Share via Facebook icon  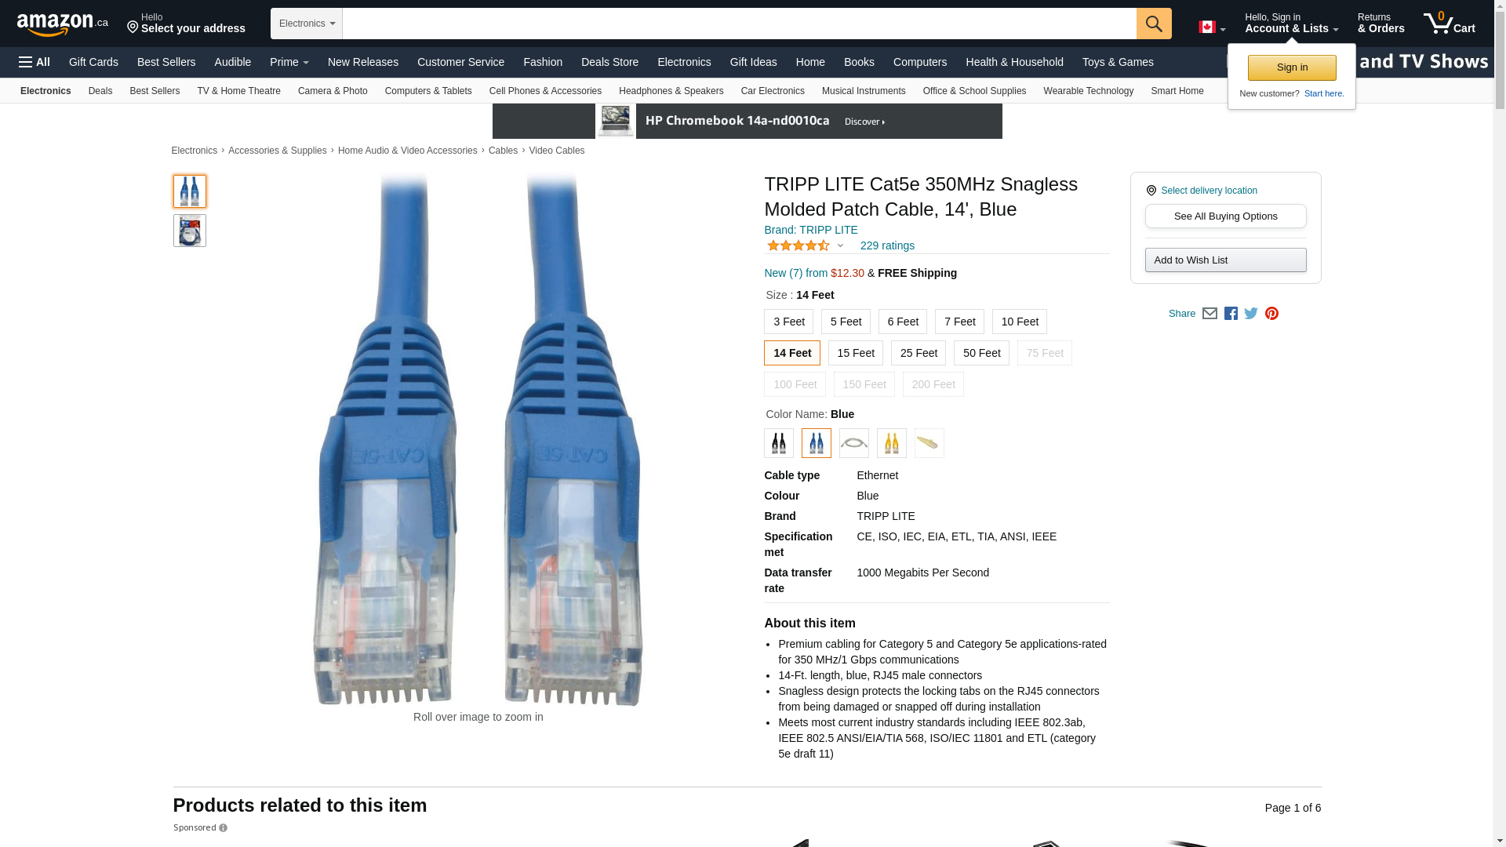(1231, 314)
